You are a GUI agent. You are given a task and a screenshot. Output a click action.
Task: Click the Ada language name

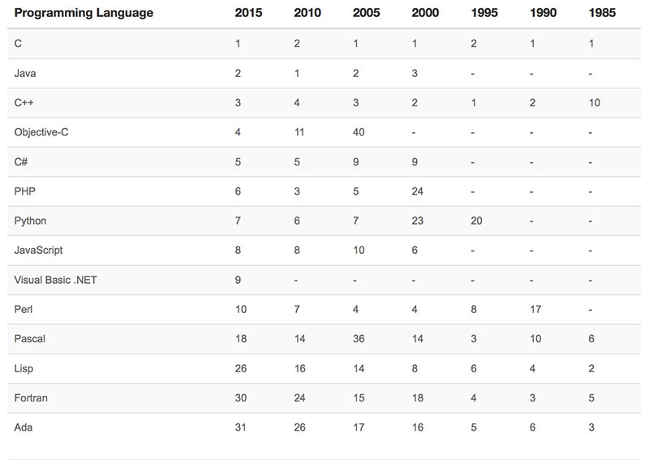click(24, 427)
